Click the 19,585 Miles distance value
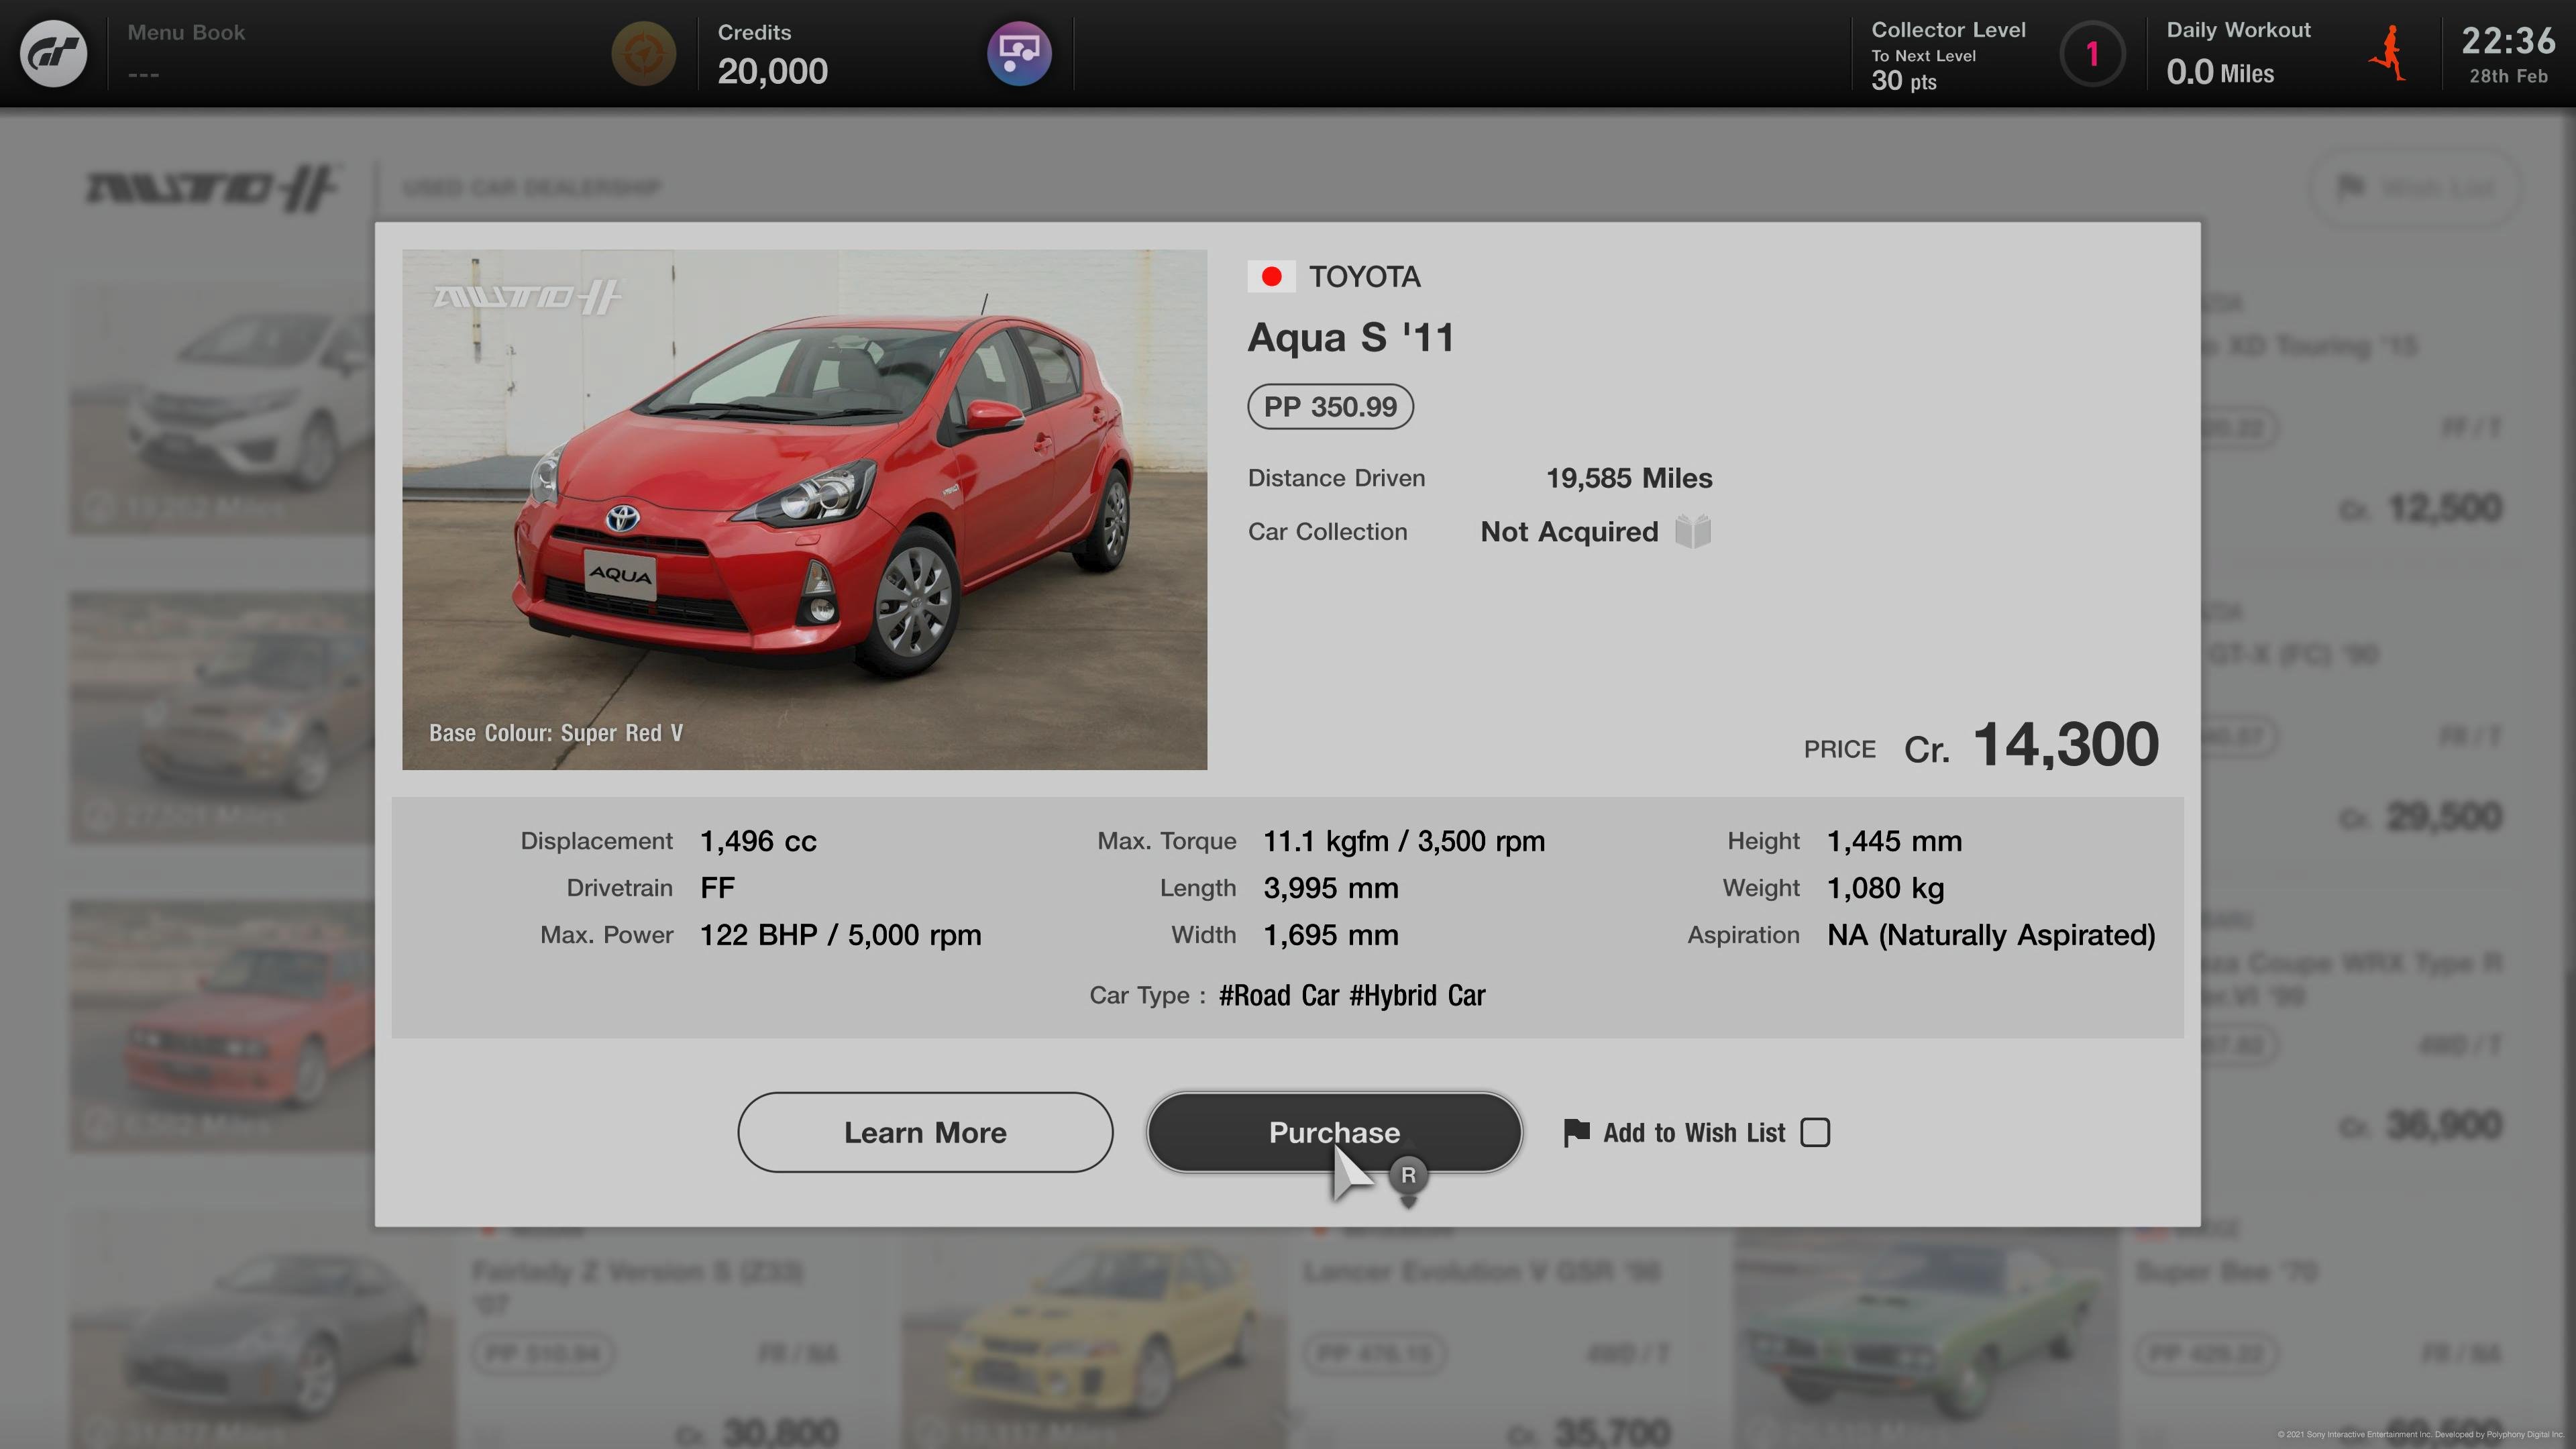This screenshot has width=2576, height=1449. click(x=1629, y=478)
